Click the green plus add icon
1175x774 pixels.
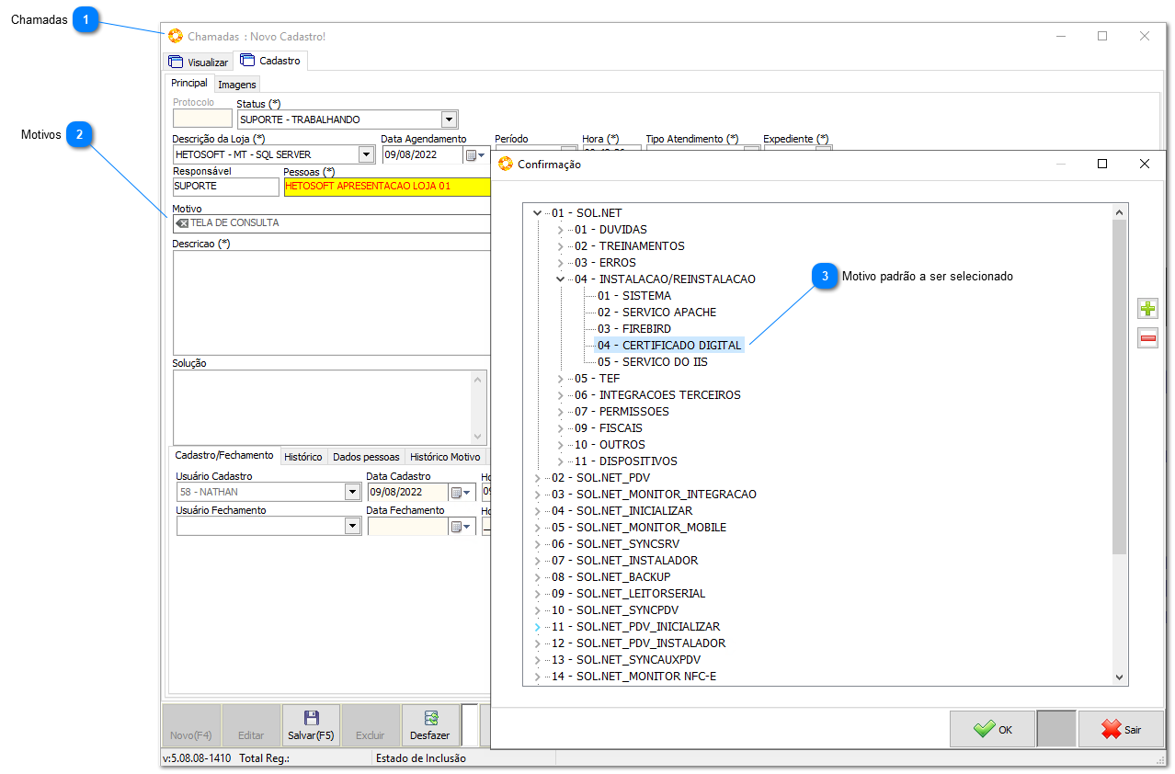point(1147,309)
